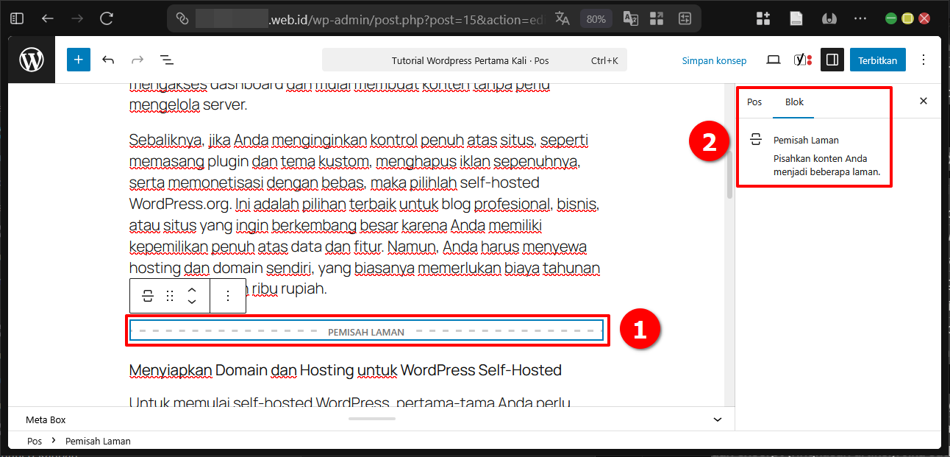Grab the block drag handle icon

click(x=170, y=295)
